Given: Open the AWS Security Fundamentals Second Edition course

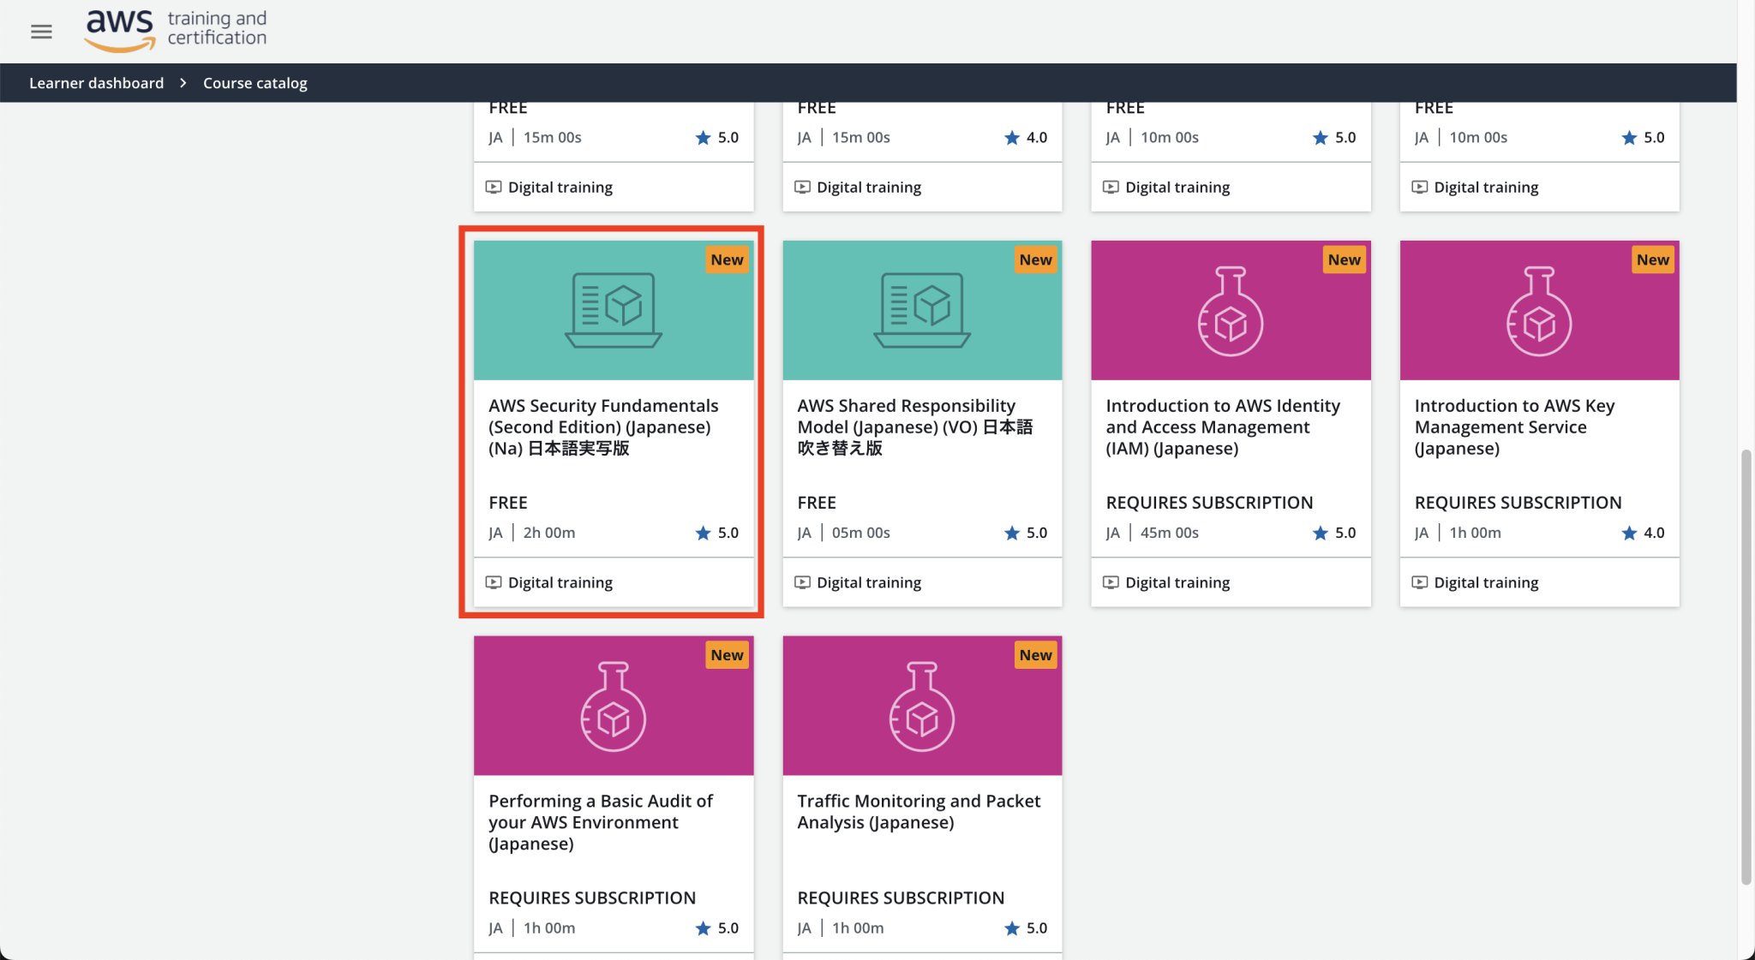Looking at the screenshot, I should pyautogui.click(x=603, y=426).
